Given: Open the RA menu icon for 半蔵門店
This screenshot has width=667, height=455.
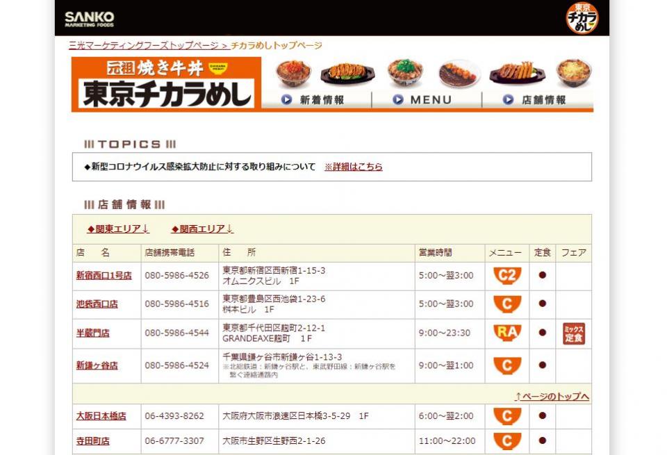Looking at the screenshot, I should tap(507, 333).
